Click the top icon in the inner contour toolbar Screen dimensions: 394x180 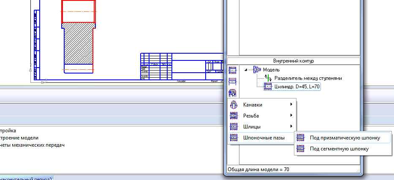tap(232, 70)
